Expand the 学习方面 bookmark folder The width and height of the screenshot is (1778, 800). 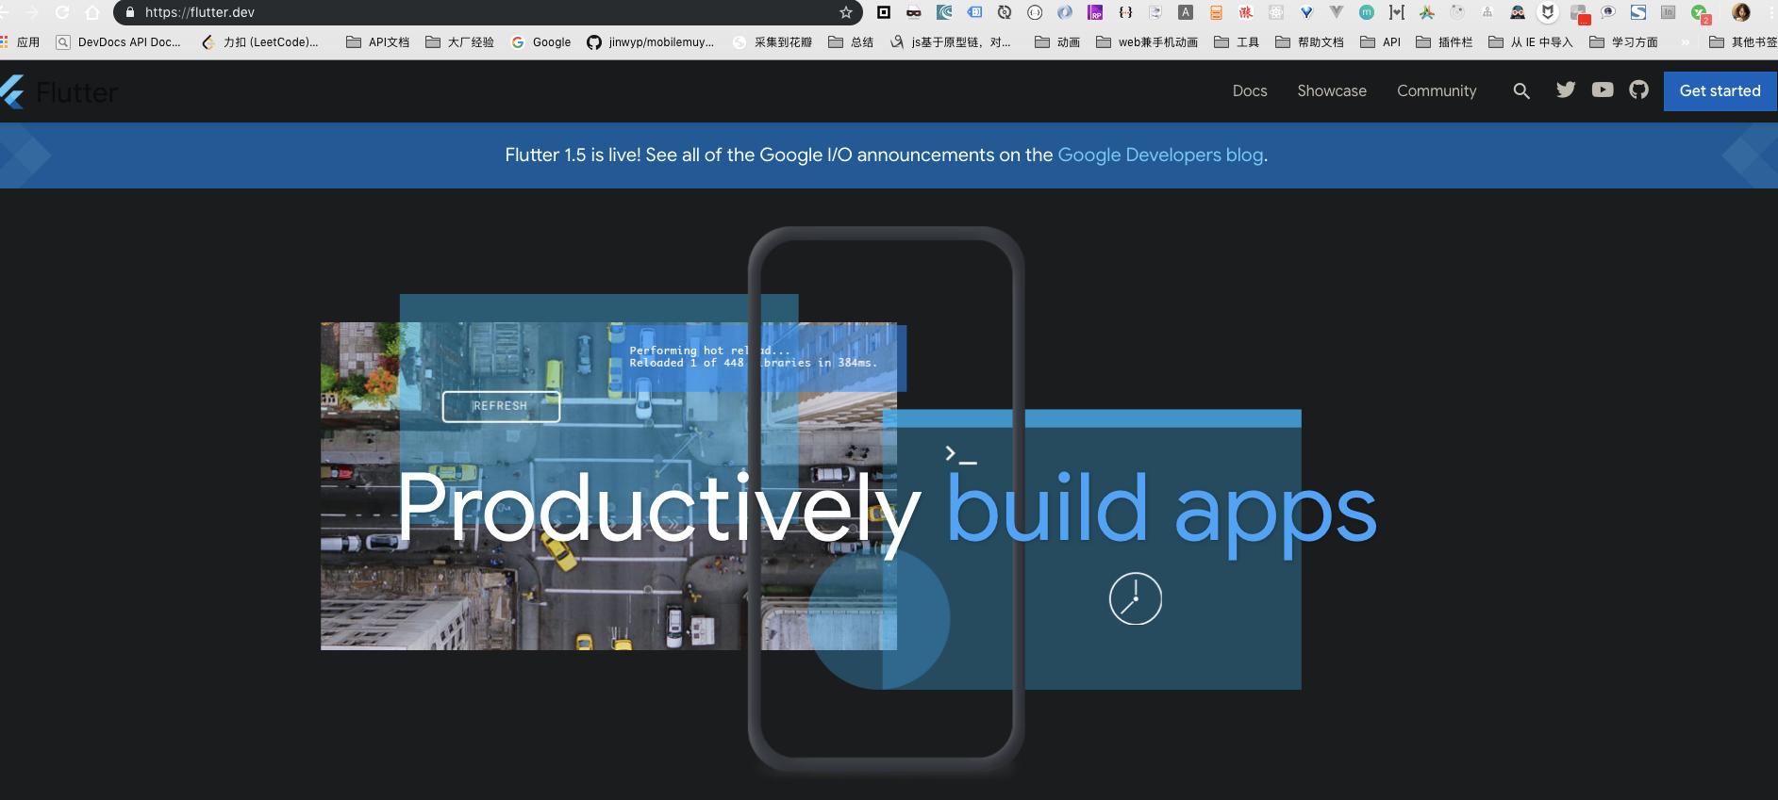click(1623, 42)
